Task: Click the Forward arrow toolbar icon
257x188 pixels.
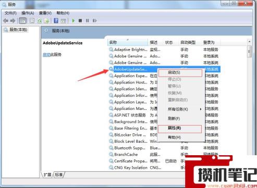Action: pos(13,21)
